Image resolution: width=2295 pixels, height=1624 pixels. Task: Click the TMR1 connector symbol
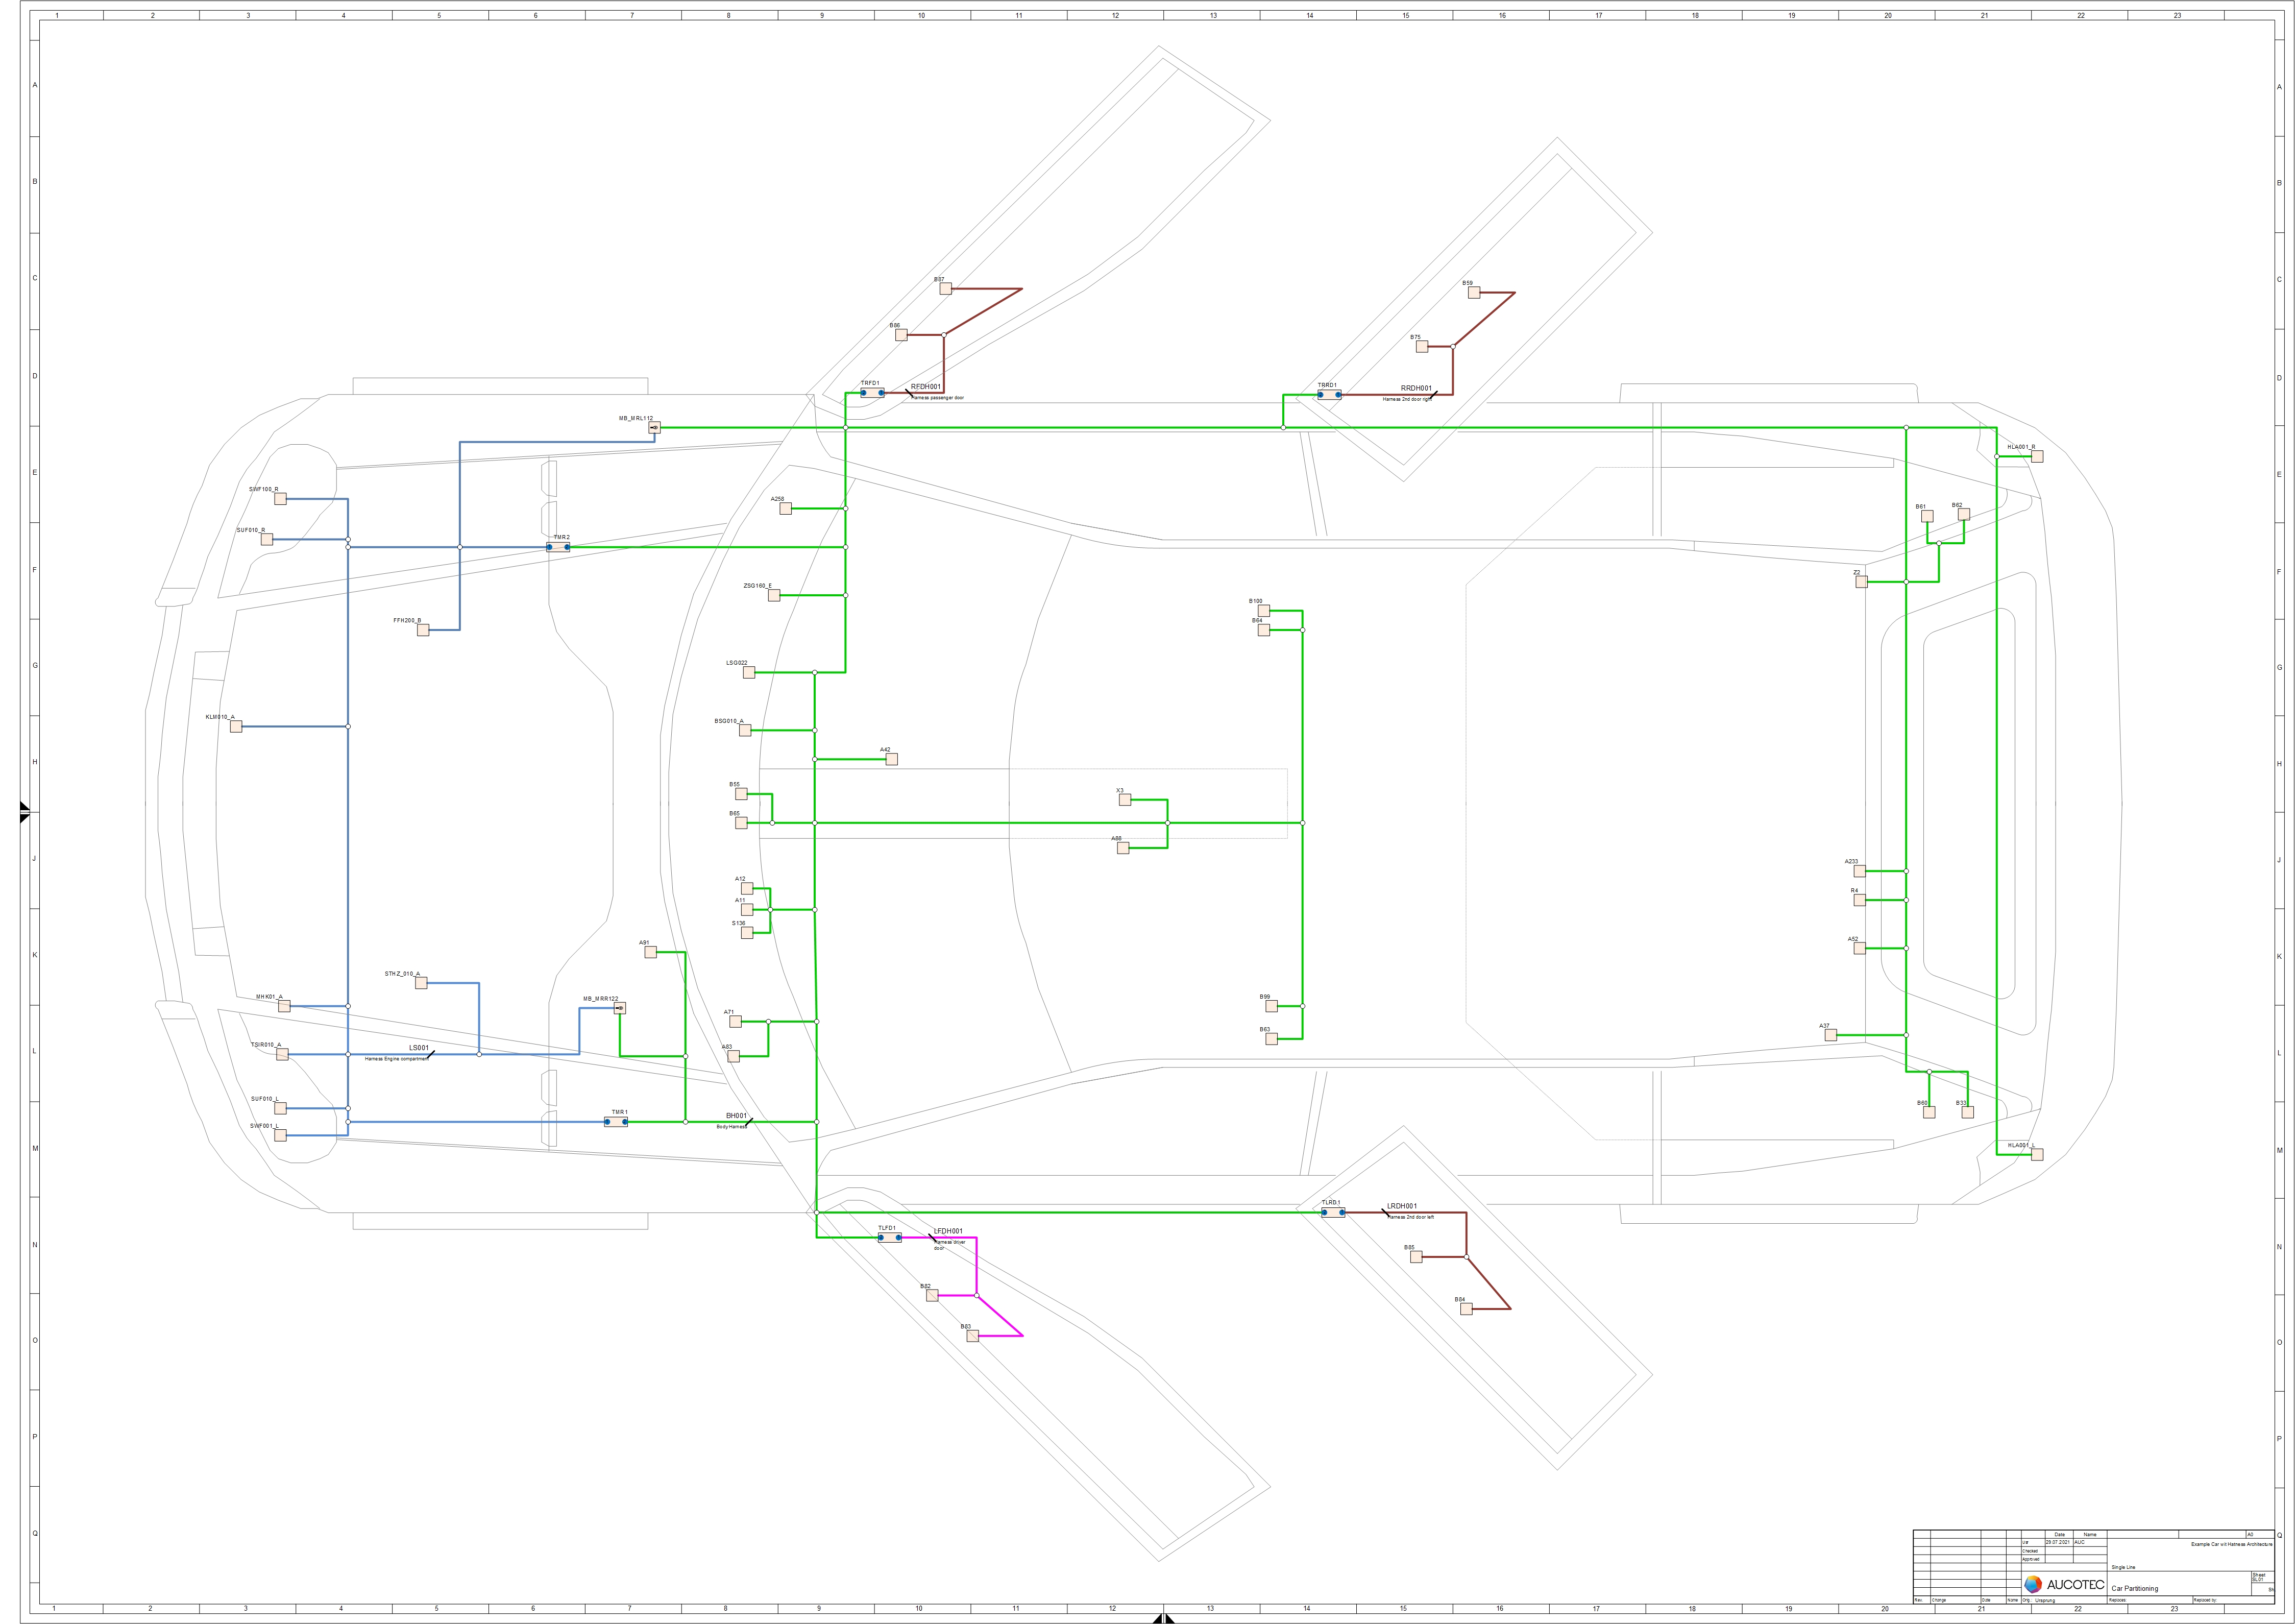(x=617, y=1123)
